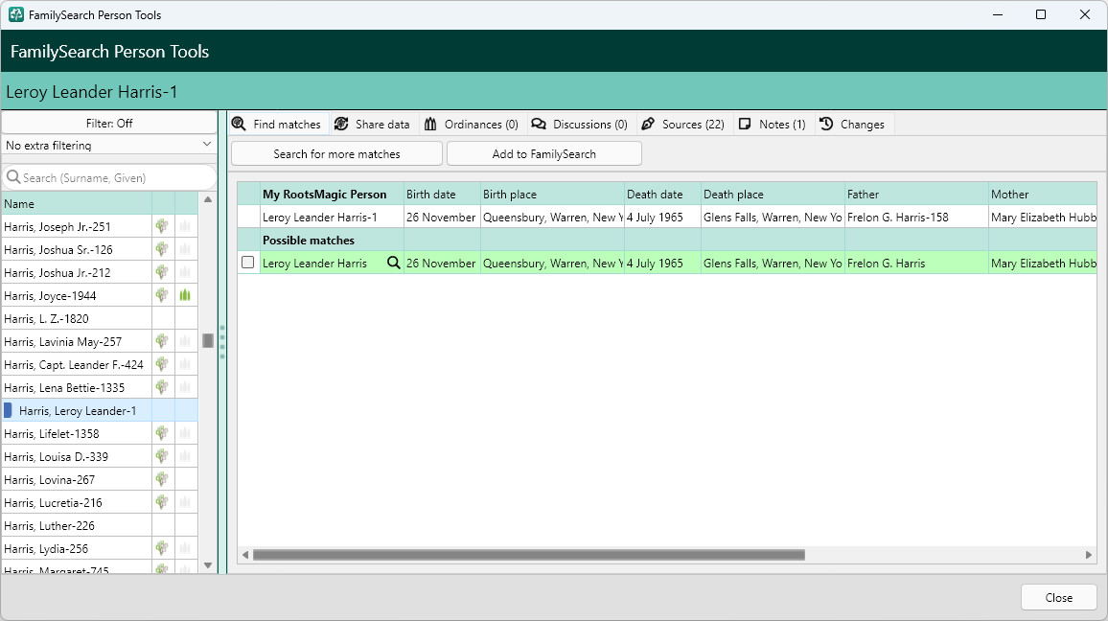This screenshot has width=1108, height=621.
Task: Click the FamilySearch tree icon for Harris, Lucretia-216
Action: (x=163, y=502)
